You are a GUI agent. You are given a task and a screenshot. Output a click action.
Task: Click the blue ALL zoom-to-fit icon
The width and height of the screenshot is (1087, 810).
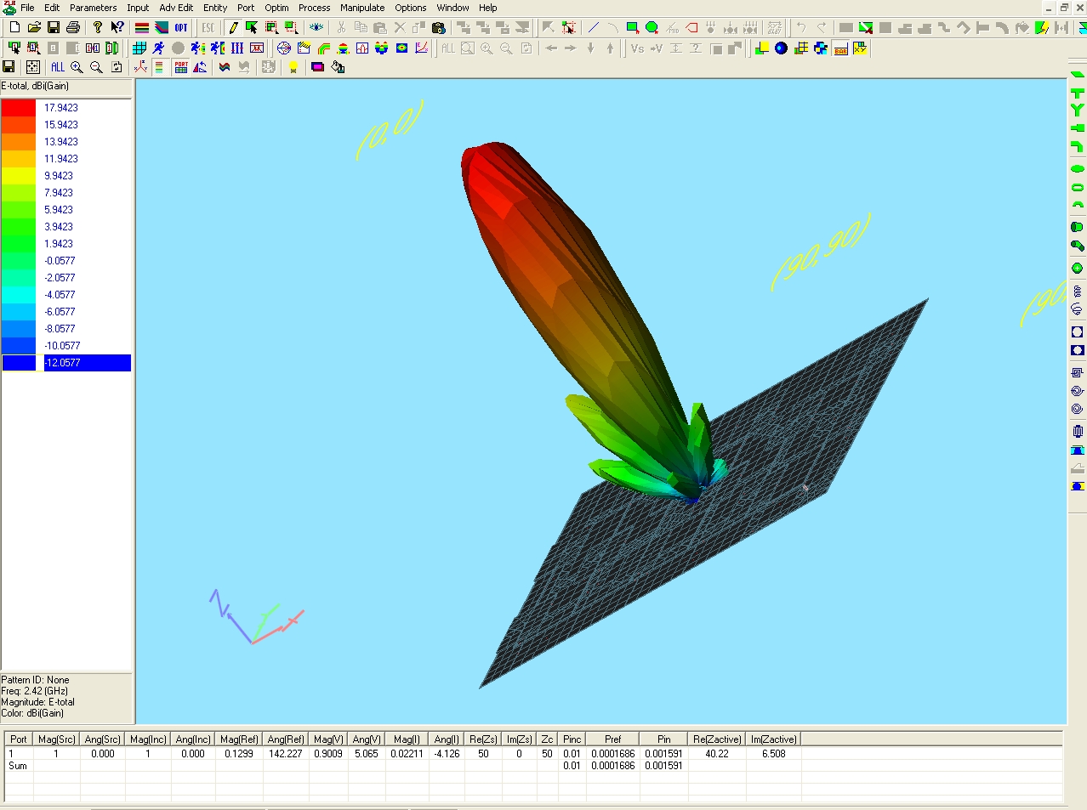pyautogui.click(x=57, y=67)
